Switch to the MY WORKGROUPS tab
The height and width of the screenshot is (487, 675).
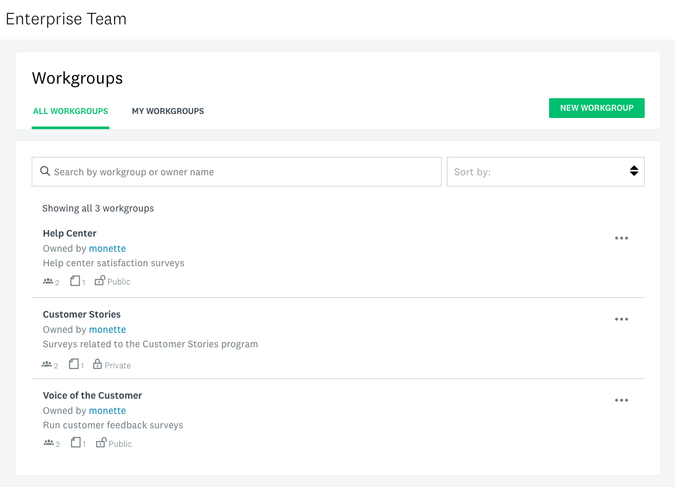point(167,111)
